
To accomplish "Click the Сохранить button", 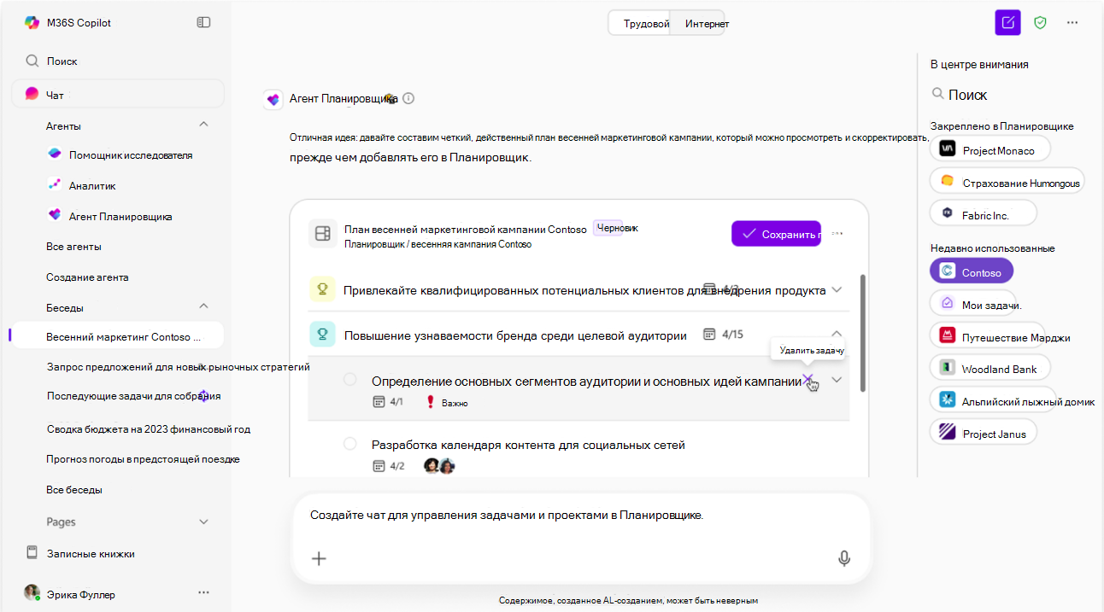I will (x=776, y=234).
